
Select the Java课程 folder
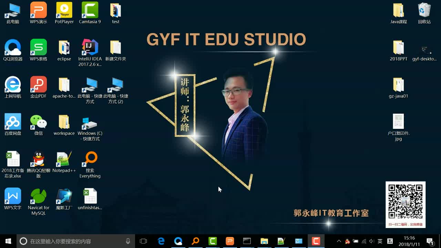(x=399, y=13)
